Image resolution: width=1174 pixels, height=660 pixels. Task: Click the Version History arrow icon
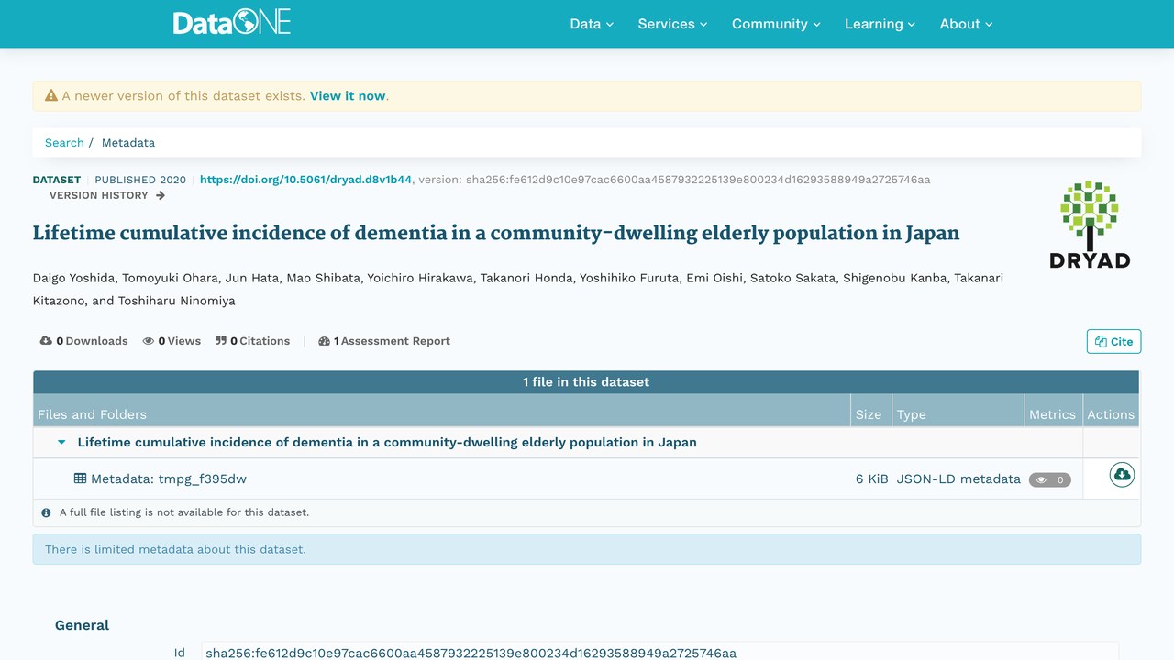click(x=161, y=195)
